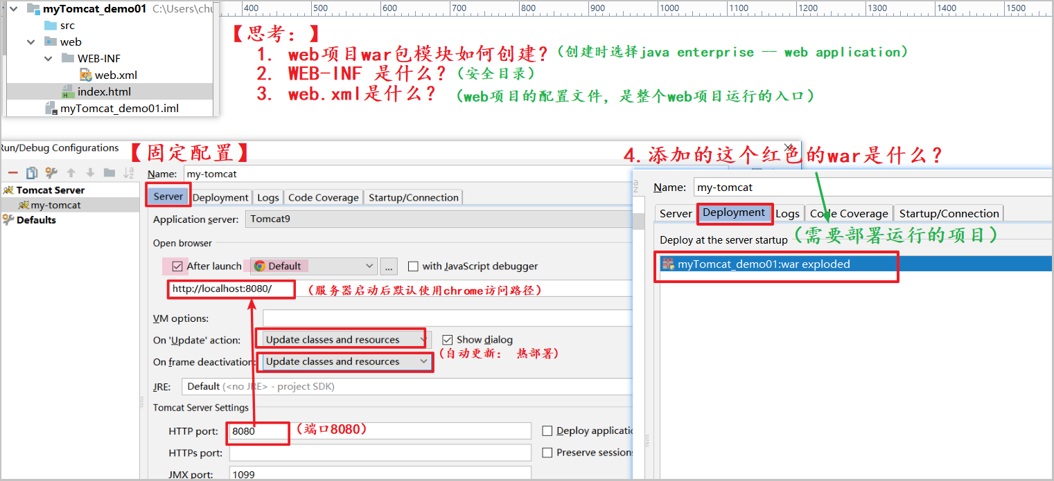Click the HTTP port field showing 8080
The width and height of the screenshot is (1054, 481).
[x=257, y=431]
